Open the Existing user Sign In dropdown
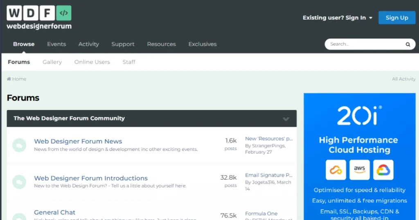 (338, 18)
